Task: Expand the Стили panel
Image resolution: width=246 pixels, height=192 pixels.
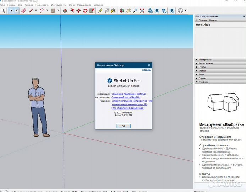Action: [x=220, y=67]
